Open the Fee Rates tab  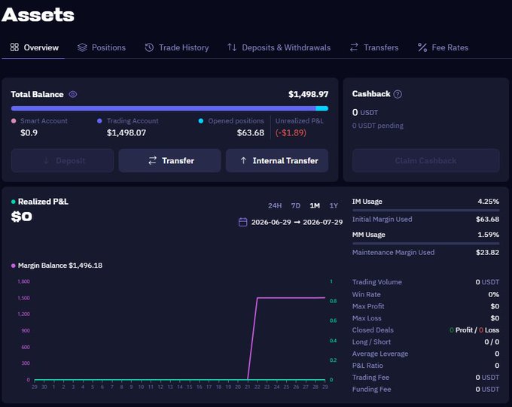coord(443,47)
